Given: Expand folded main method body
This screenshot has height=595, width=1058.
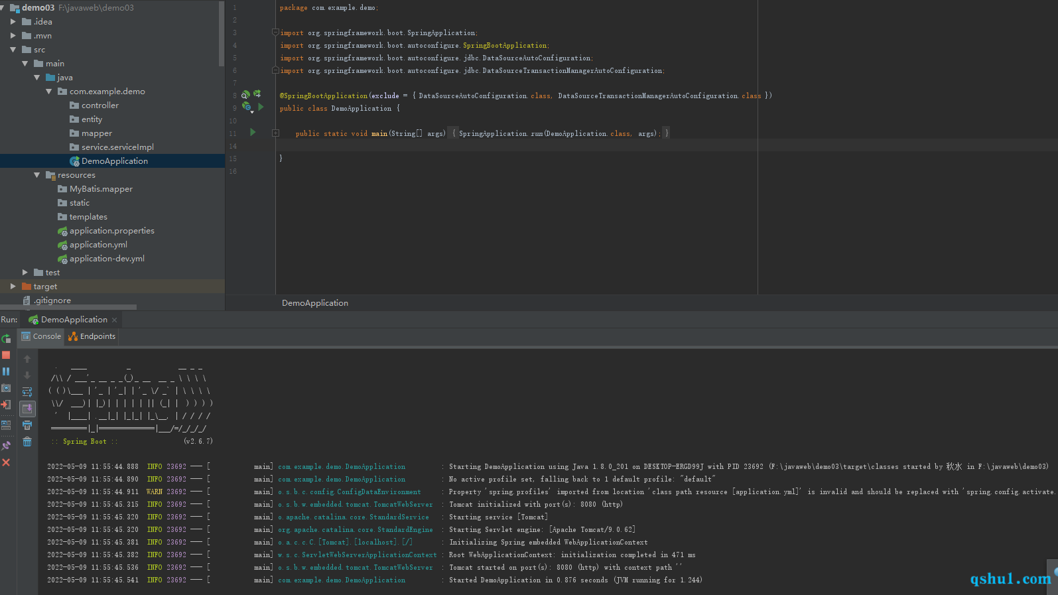Looking at the screenshot, I should pos(276,133).
